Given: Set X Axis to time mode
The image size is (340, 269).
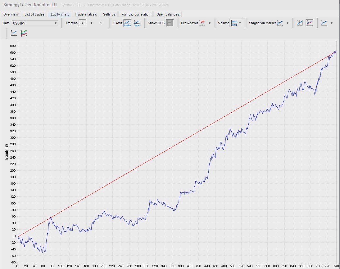Looking at the screenshot, I should [137, 23].
